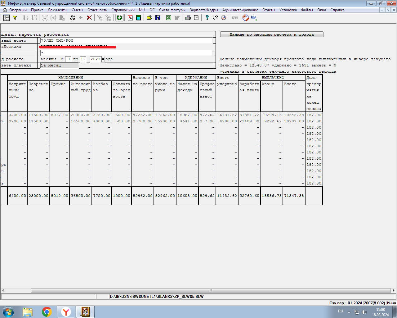Open Yandex Browser from taskbar
Screen dimensions: 397x318
coord(66,312)
